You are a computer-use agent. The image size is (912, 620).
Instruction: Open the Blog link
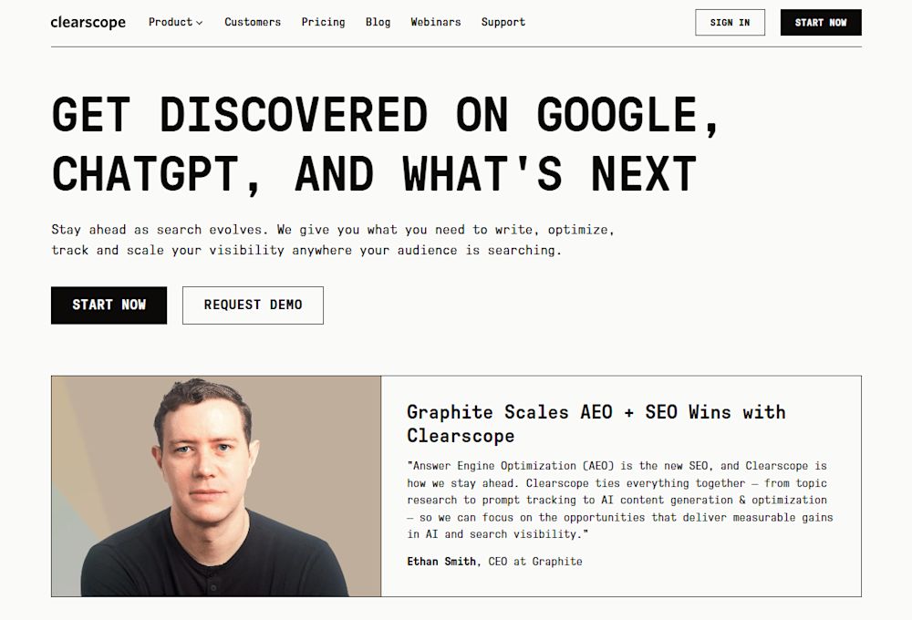click(x=378, y=22)
